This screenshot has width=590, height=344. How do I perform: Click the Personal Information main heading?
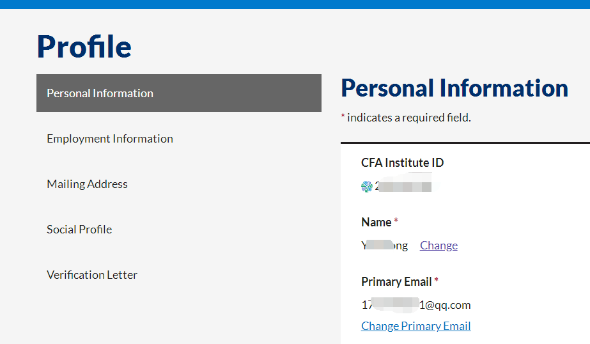(x=454, y=88)
